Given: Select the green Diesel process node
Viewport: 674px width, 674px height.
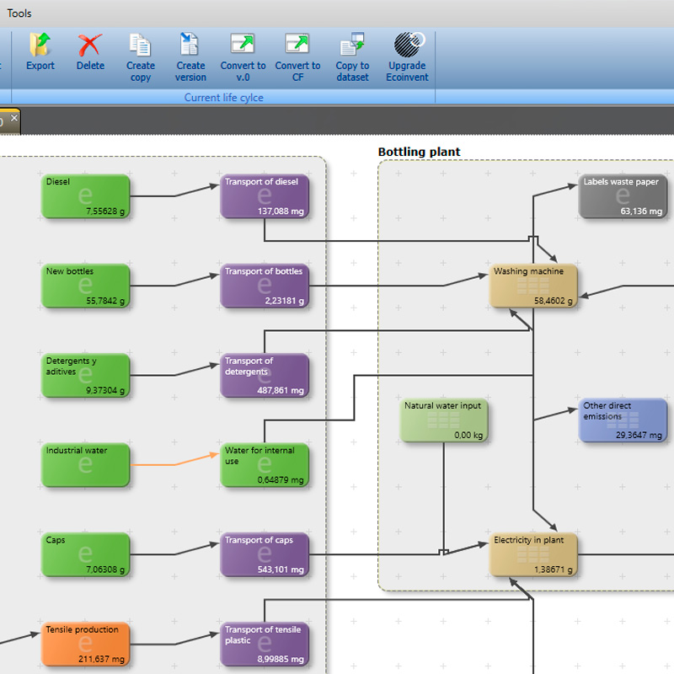Looking at the screenshot, I should (86, 196).
